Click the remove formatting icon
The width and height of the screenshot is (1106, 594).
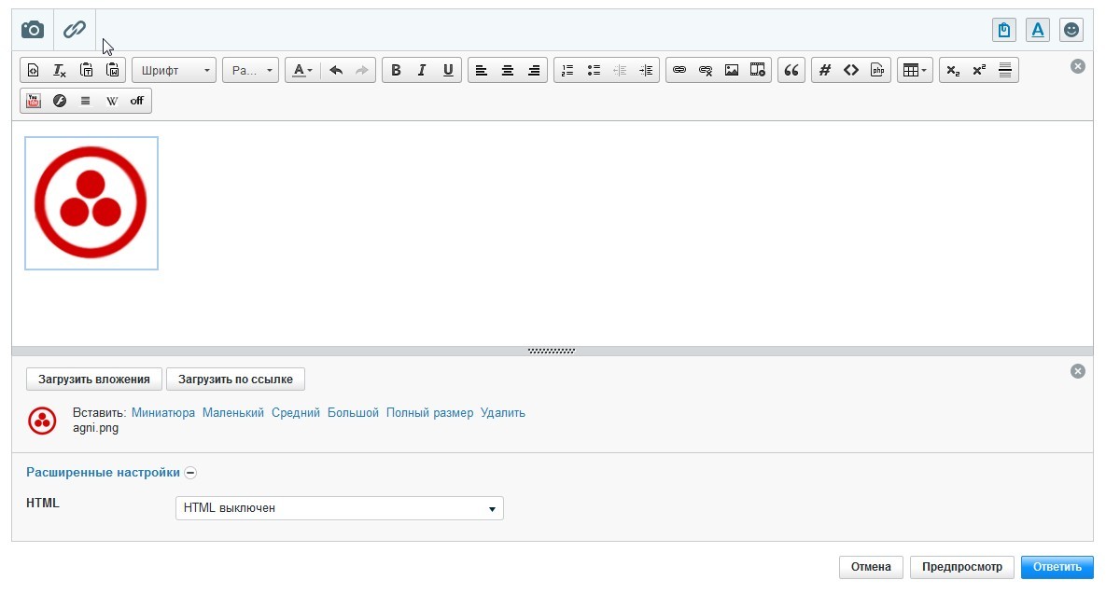(60, 70)
